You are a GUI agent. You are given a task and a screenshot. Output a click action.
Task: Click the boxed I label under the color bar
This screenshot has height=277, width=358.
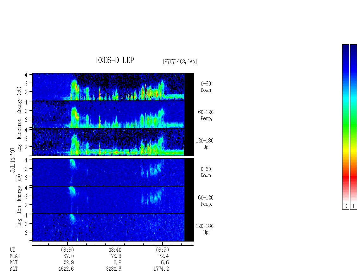pyautogui.click(x=354, y=206)
